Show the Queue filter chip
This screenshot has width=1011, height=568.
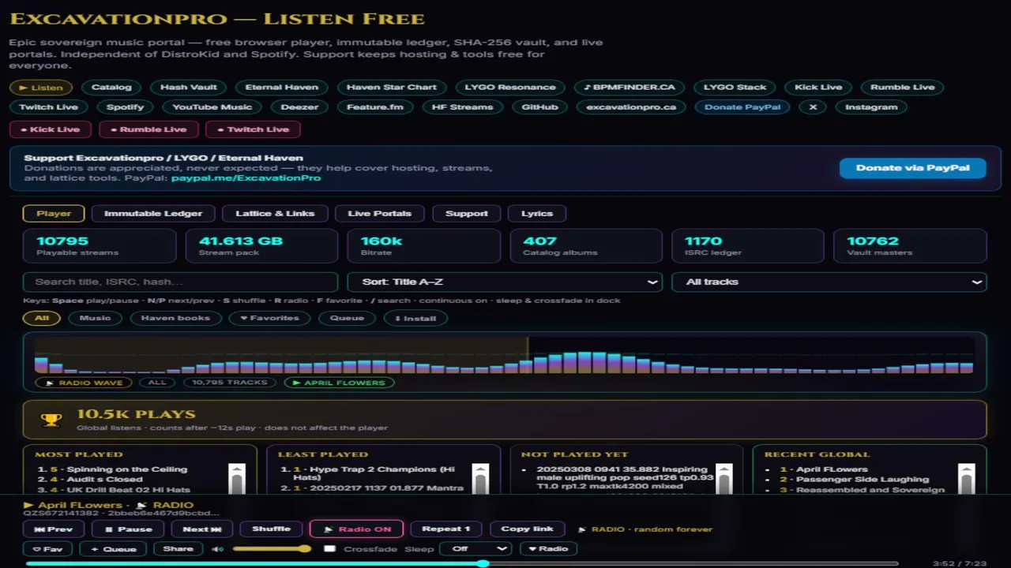point(347,318)
